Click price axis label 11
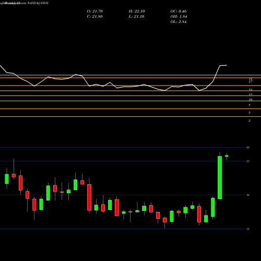The height and width of the screenshot is (261, 261). click(x=248, y=229)
